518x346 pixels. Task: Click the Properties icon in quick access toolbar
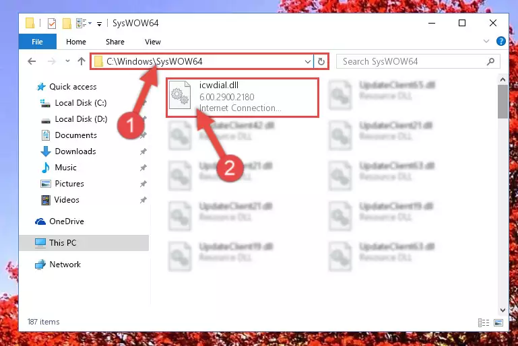pyautogui.click(x=52, y=24)
